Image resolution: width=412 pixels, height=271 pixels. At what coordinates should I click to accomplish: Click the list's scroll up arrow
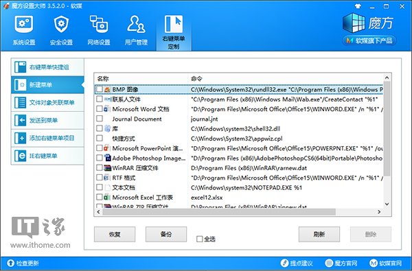(387, 78)
